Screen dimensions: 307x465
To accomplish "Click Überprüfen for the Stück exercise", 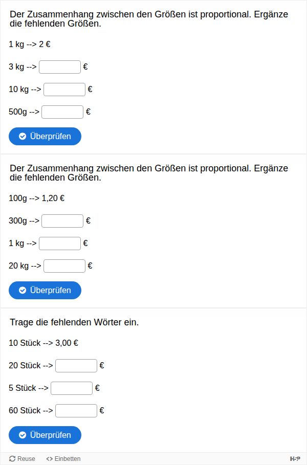I will 45,435.
